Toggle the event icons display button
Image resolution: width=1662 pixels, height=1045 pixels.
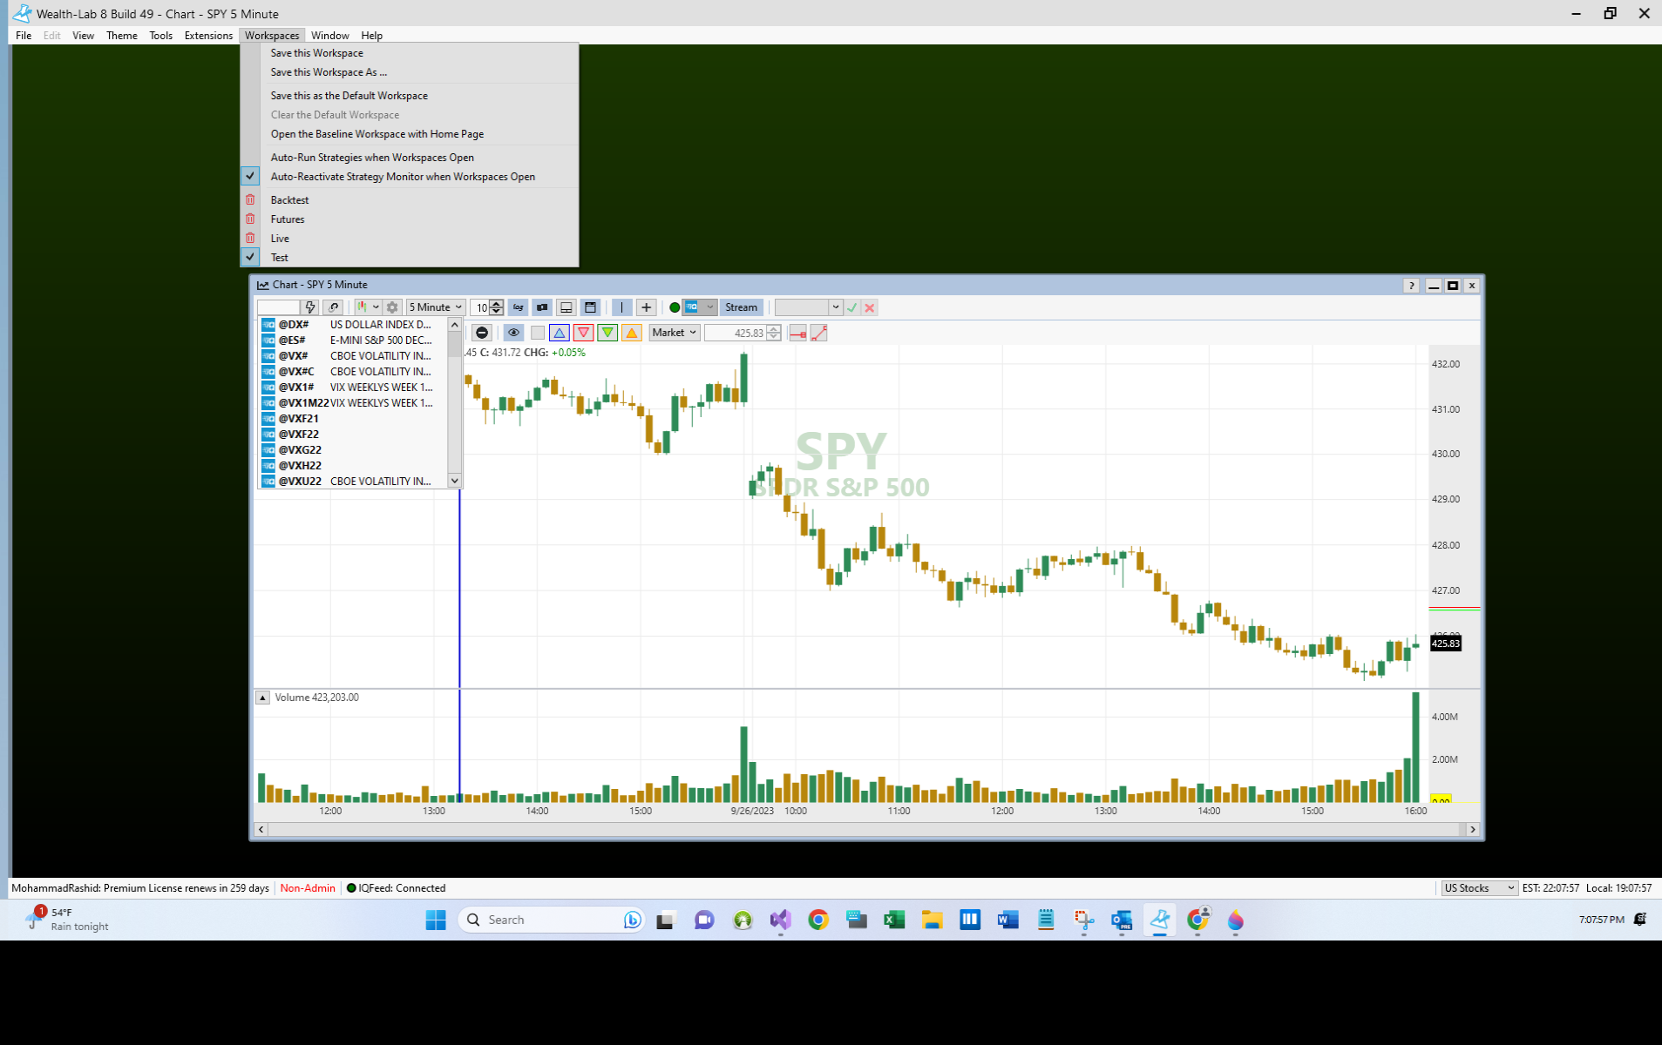(542, 307)
